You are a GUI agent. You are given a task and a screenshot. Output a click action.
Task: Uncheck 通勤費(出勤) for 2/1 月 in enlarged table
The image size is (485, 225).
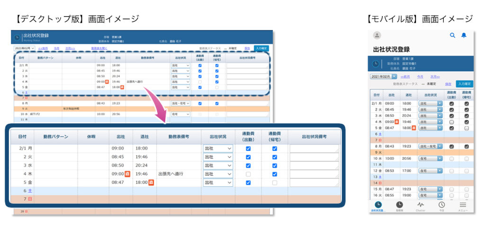248,148
